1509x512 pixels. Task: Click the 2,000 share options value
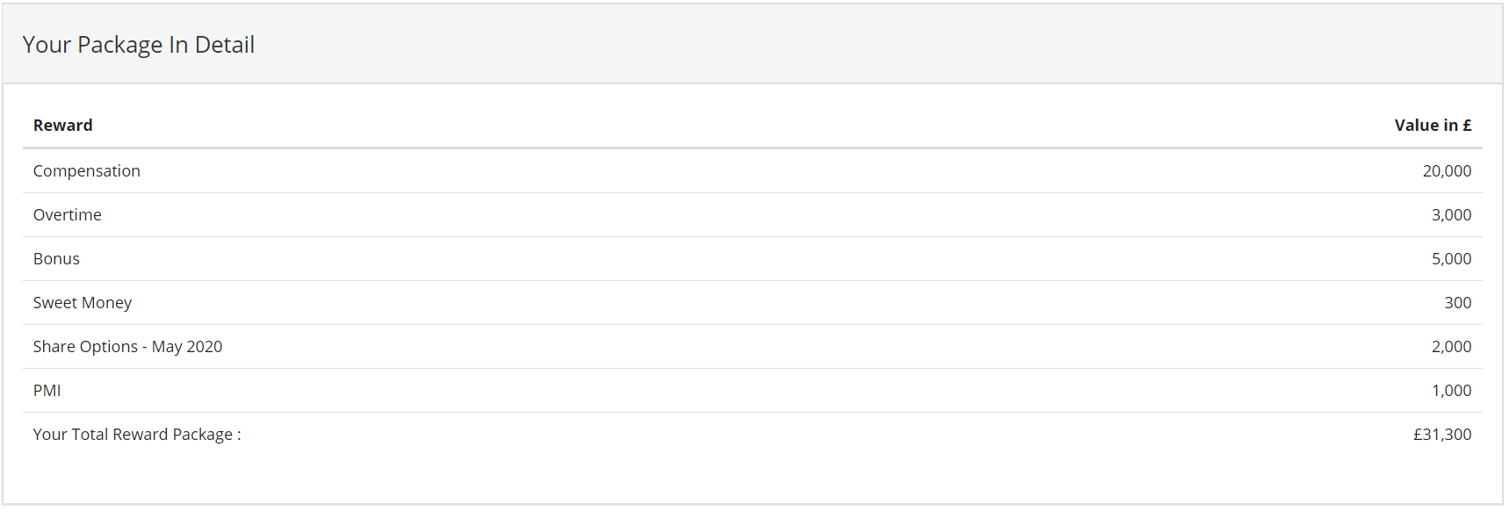[x=1450, y=347]
